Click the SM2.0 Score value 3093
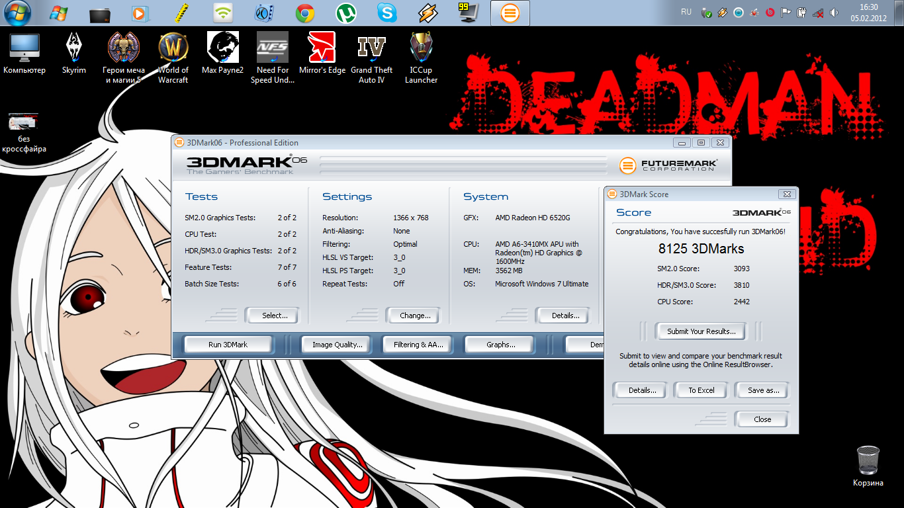904x508 pixels. 742,269
